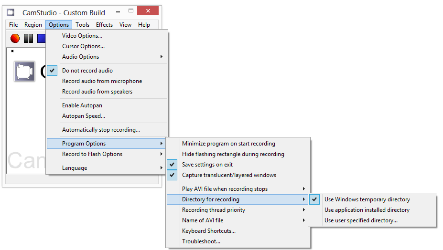
Task: Click the blue Stop button
Action: click(41, 38)
